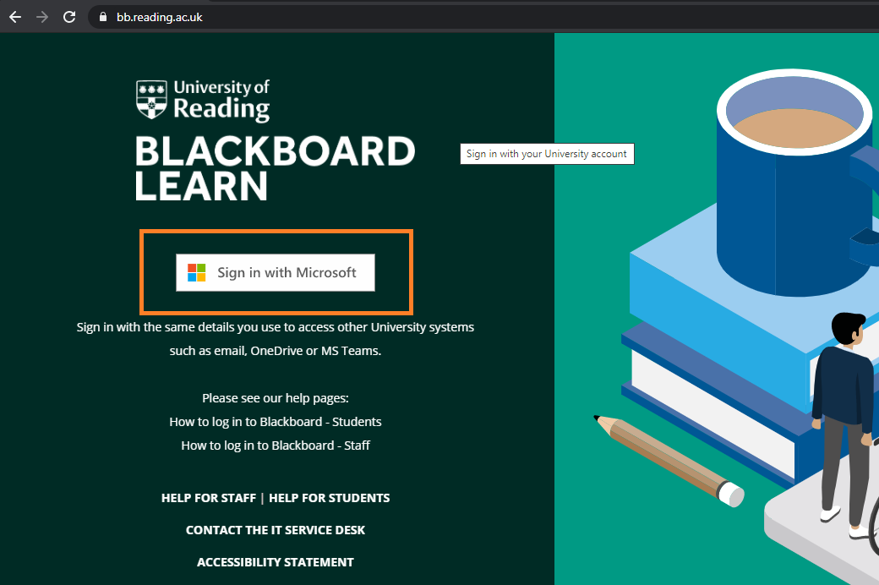Click the University of Reading shield crest

coord(151,100)
